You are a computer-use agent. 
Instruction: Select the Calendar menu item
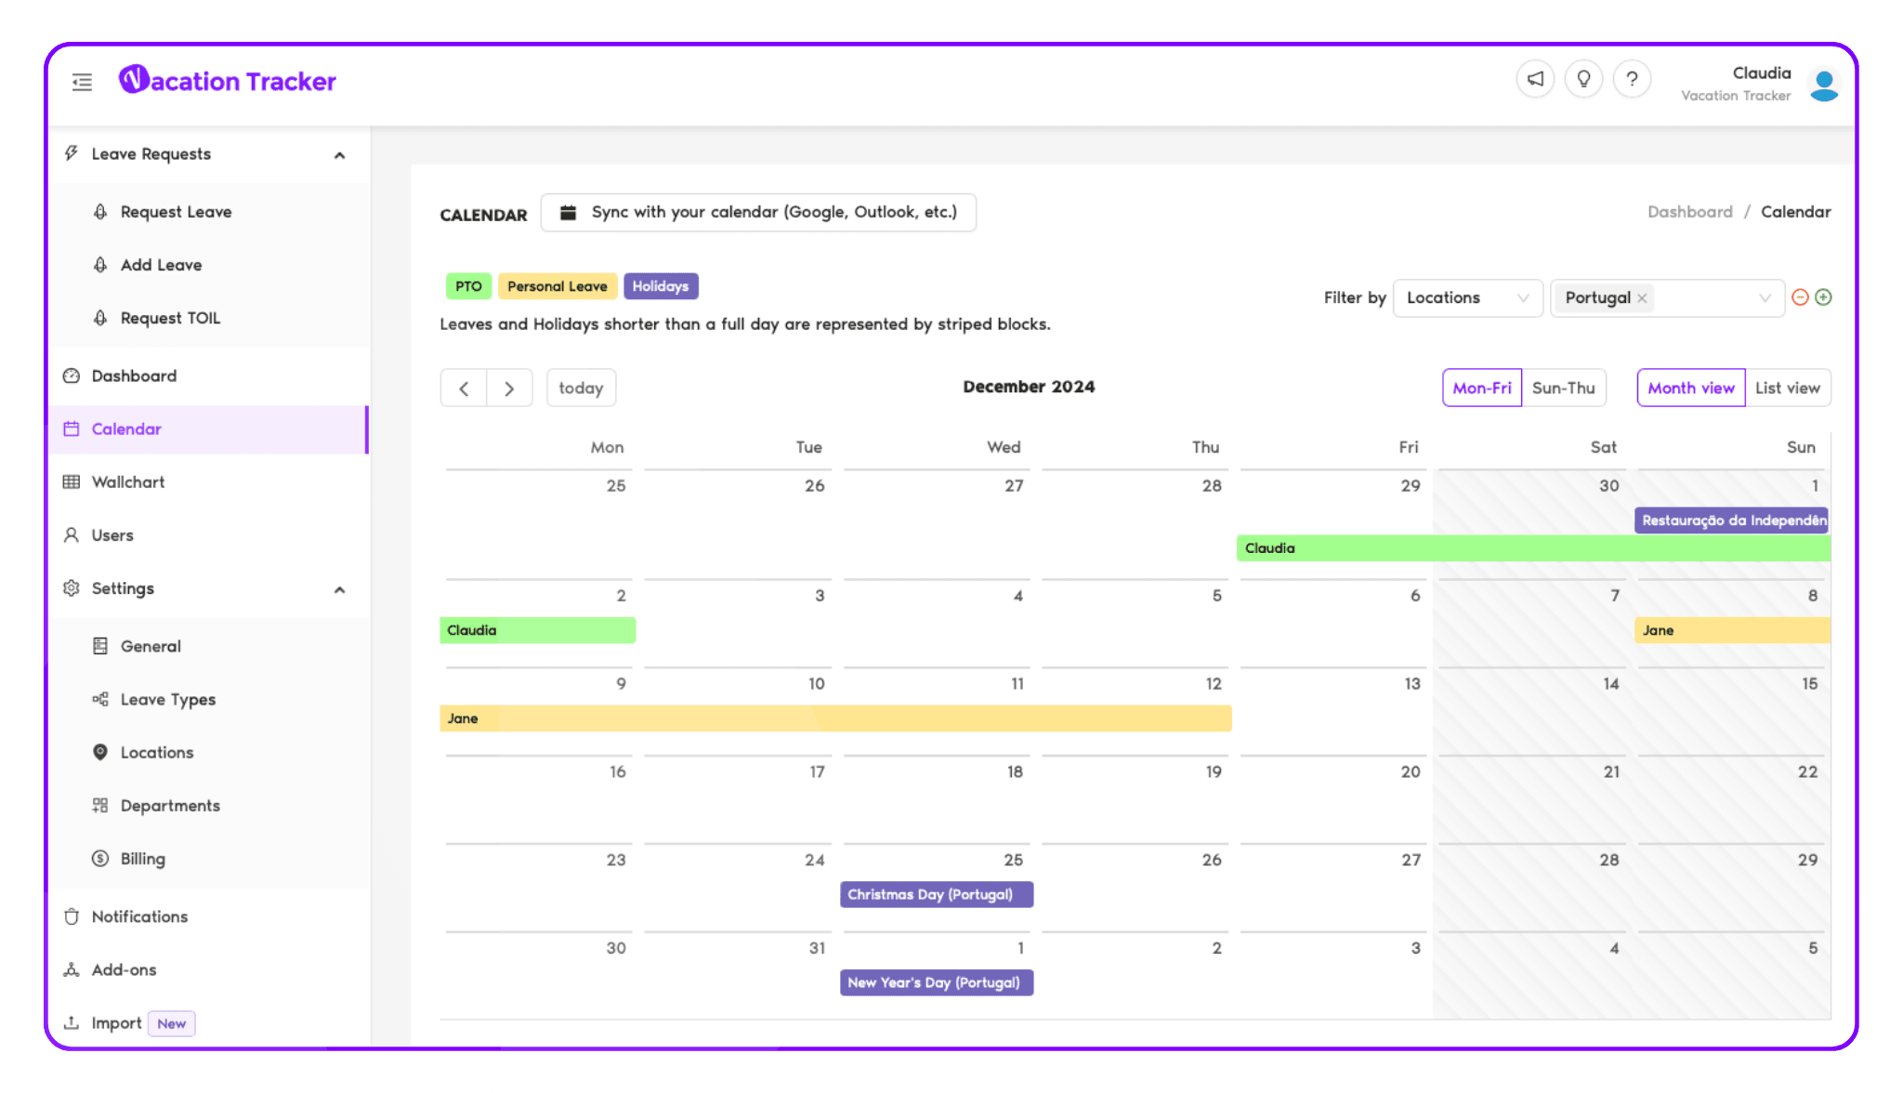point(126,428)
